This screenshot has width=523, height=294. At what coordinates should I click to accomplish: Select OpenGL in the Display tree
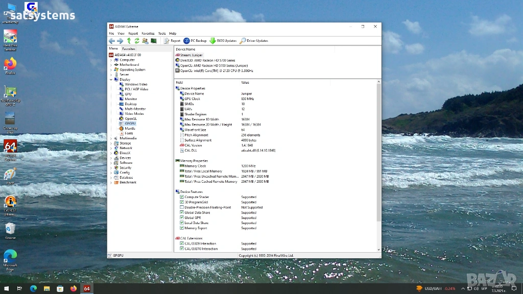tap(130, 118)
